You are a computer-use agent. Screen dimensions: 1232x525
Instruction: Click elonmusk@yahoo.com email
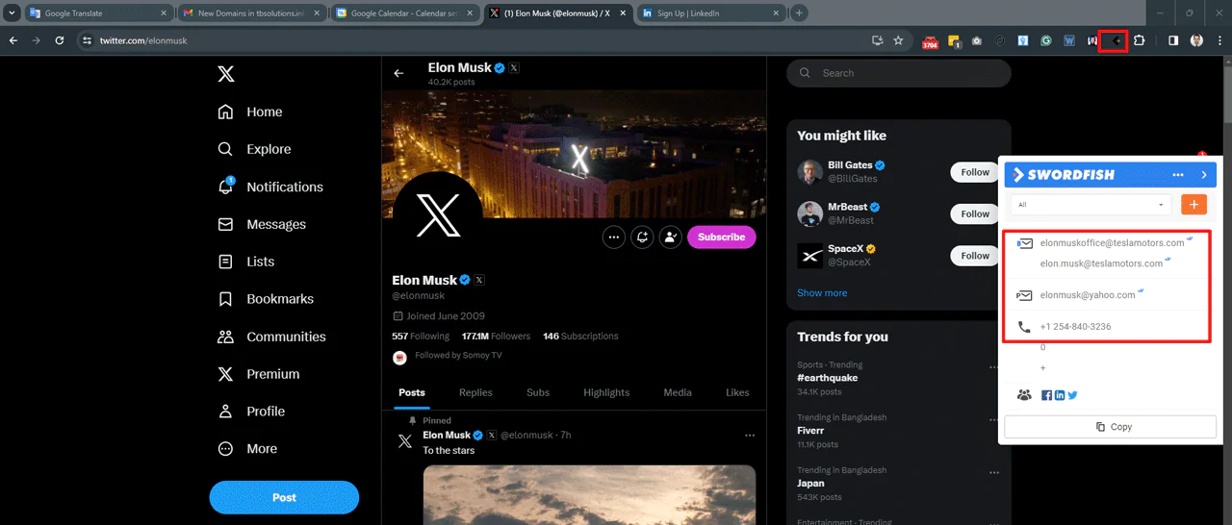coord(1088,295)
